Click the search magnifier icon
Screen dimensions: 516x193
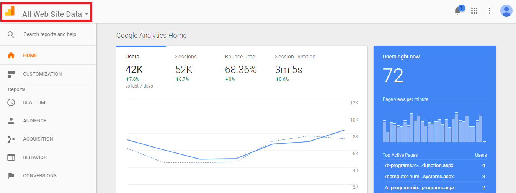(11, 34)
